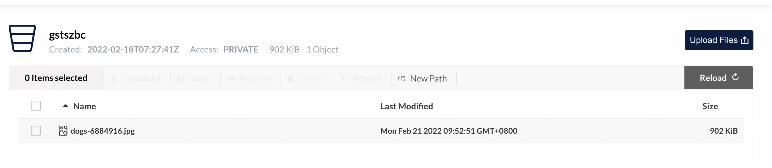The width and height of the screenshot is (772, 168).
Task: Click the Download icon in the toolbar
Action: [113, 79]
